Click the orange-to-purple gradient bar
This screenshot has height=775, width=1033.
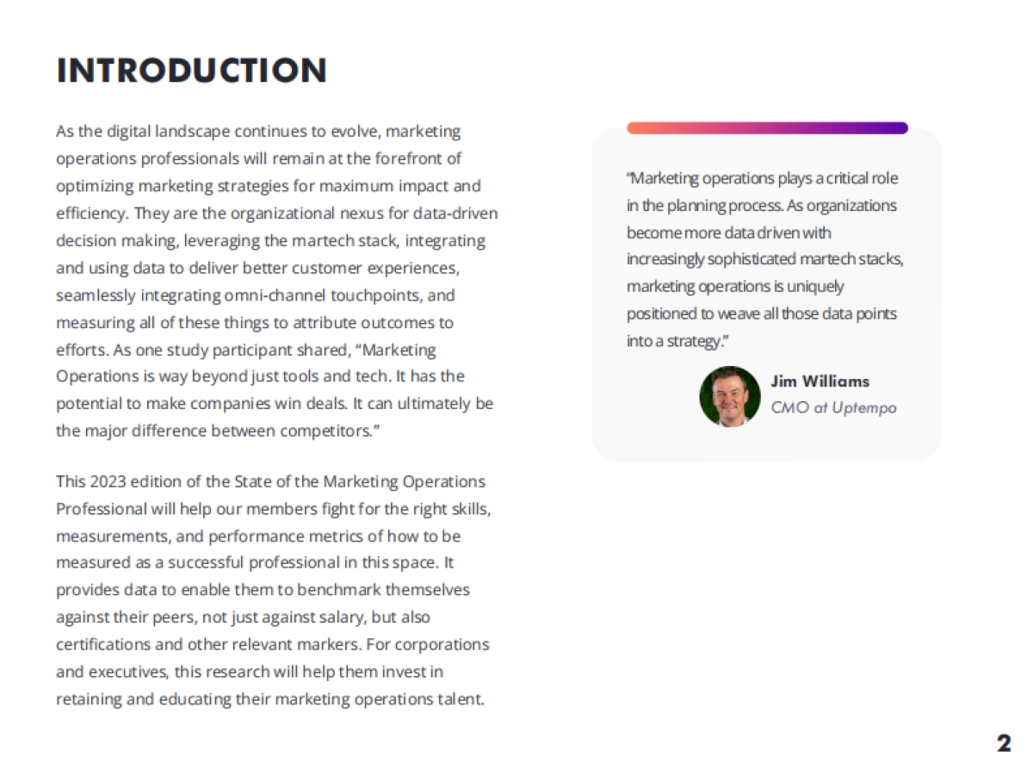pos(767,128)
